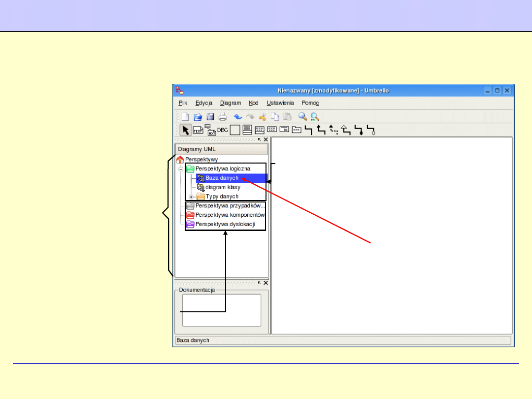Click the New document icon
532x399 pixels.
(x=185, y=117)
